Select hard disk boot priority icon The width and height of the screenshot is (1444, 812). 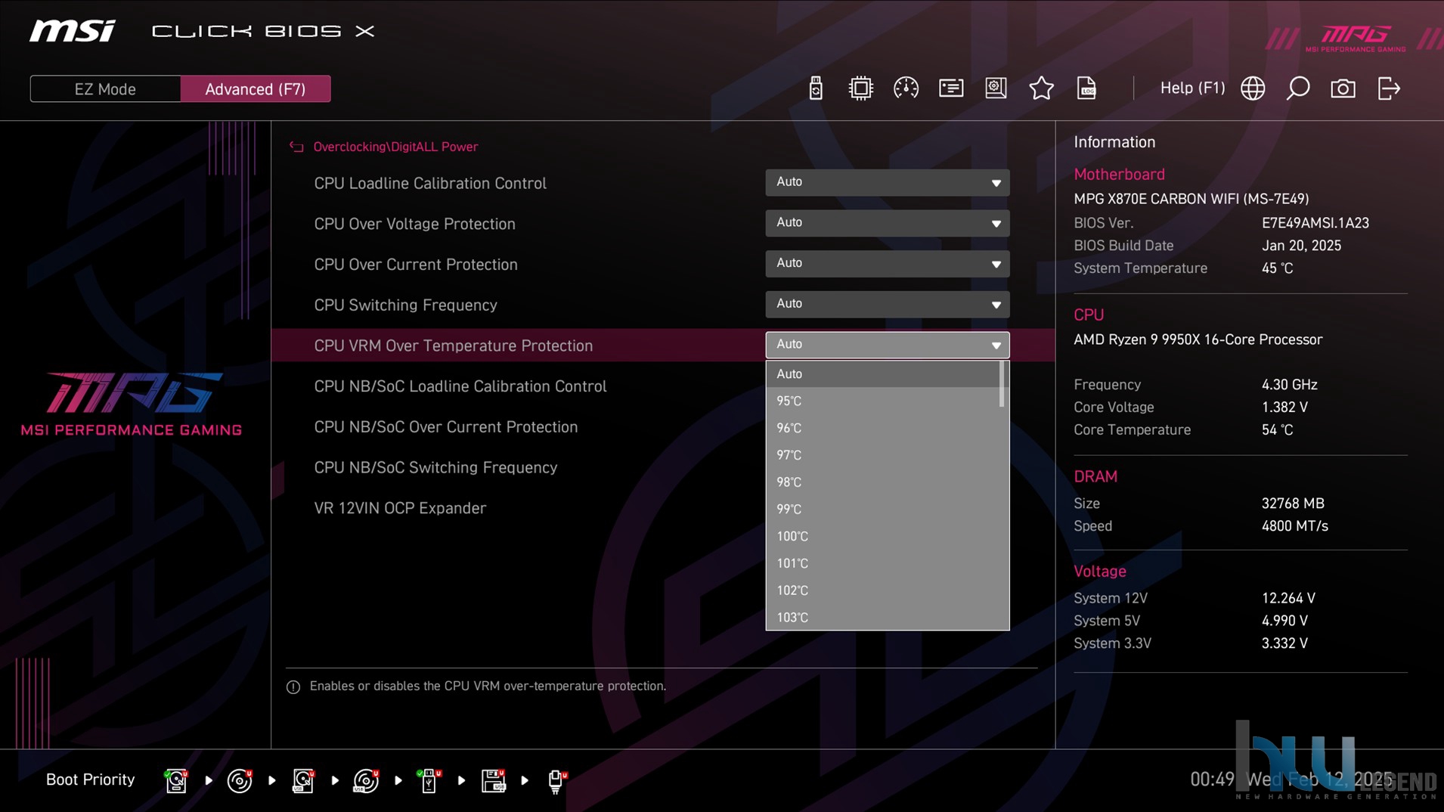point(176,780)
